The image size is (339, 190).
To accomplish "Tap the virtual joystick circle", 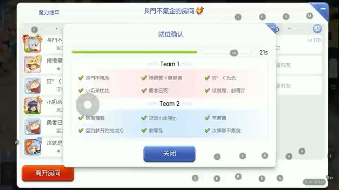I will (88, 105).
